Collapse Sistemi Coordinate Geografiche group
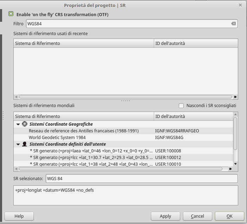Screen dimensions: 247x224 click(18, 124)
